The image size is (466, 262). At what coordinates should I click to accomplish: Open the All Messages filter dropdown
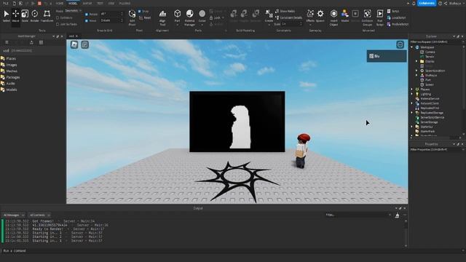click(x=13, y=215)
